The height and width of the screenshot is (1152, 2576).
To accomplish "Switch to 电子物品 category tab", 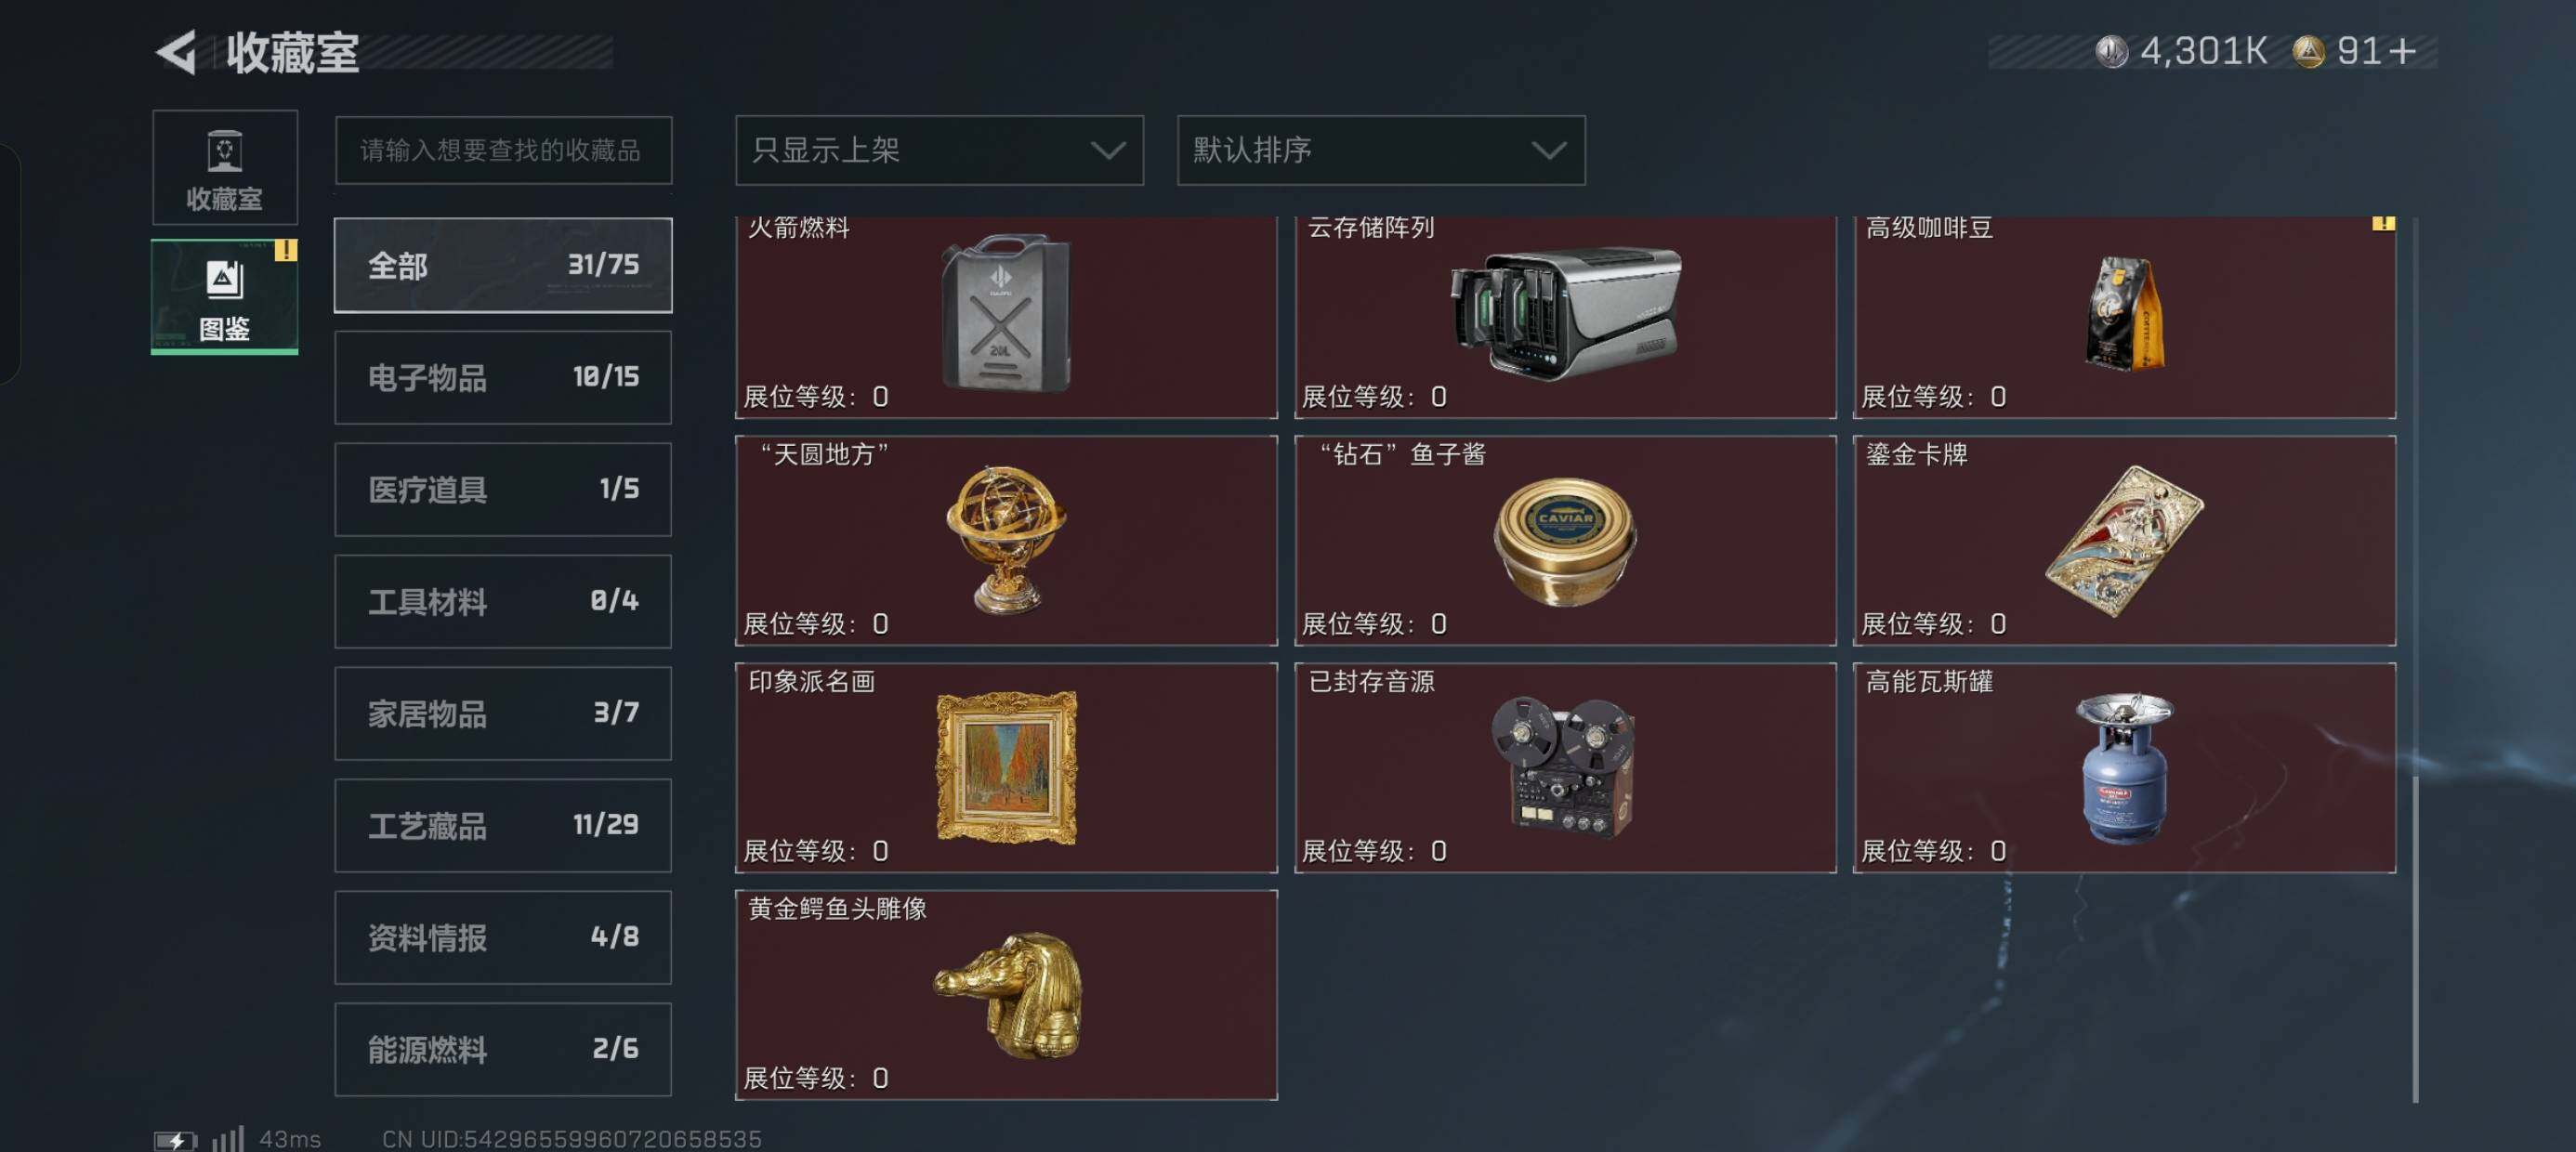I will pos(503,377).
